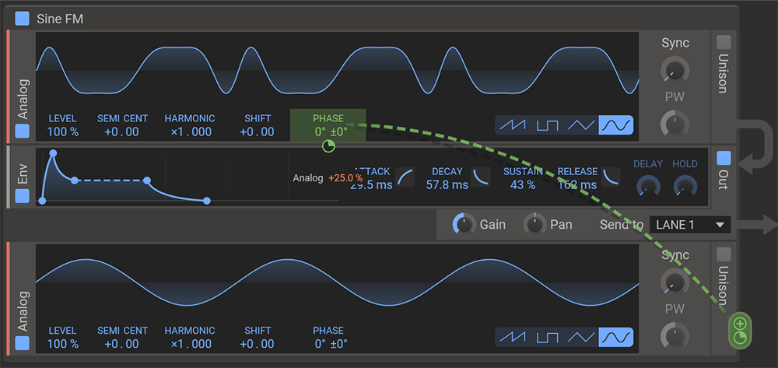This screenshot has height=368, width=778.
Task: Open the Send to LANE 1 dropdown
Action: [690, 225]
